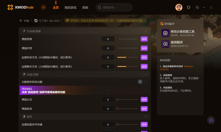Click the 截屏翻译 download icon
Screen dimensions: 221x132
pos(165,44)
